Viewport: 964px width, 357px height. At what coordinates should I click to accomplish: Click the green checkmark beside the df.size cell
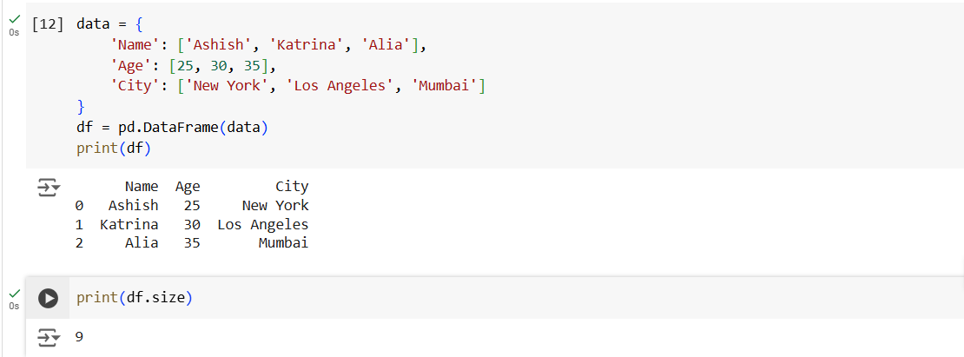[13, 294]
